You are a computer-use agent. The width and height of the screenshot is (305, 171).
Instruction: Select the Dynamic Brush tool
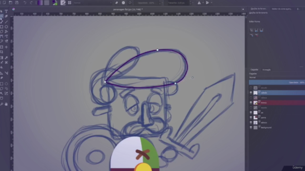[x=1, y=41]
